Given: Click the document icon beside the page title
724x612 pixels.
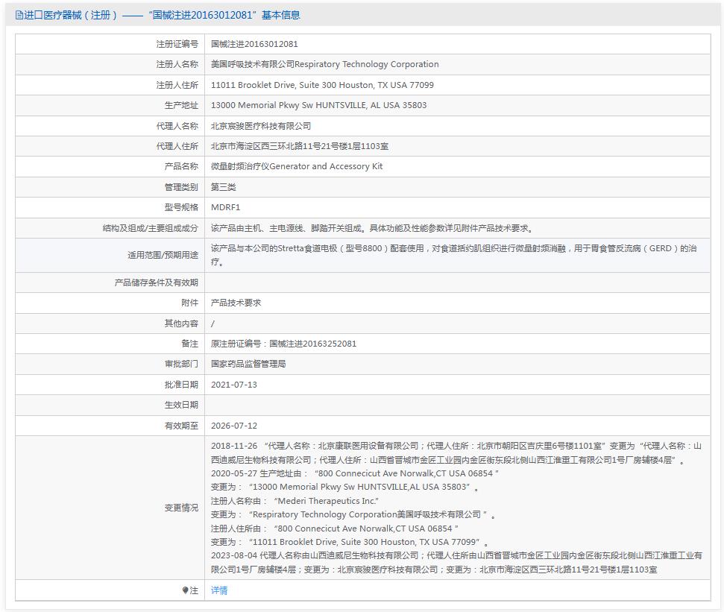Looking at the screenshot, I should [x=19, y=15].
